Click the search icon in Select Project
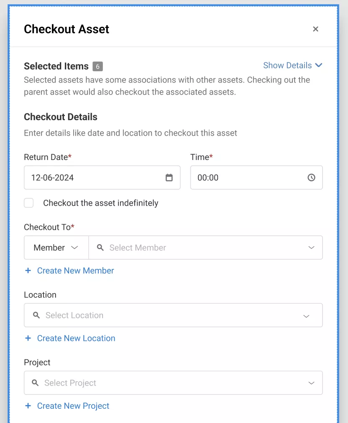This screenshot has height=423, width=348. [36, 383]
